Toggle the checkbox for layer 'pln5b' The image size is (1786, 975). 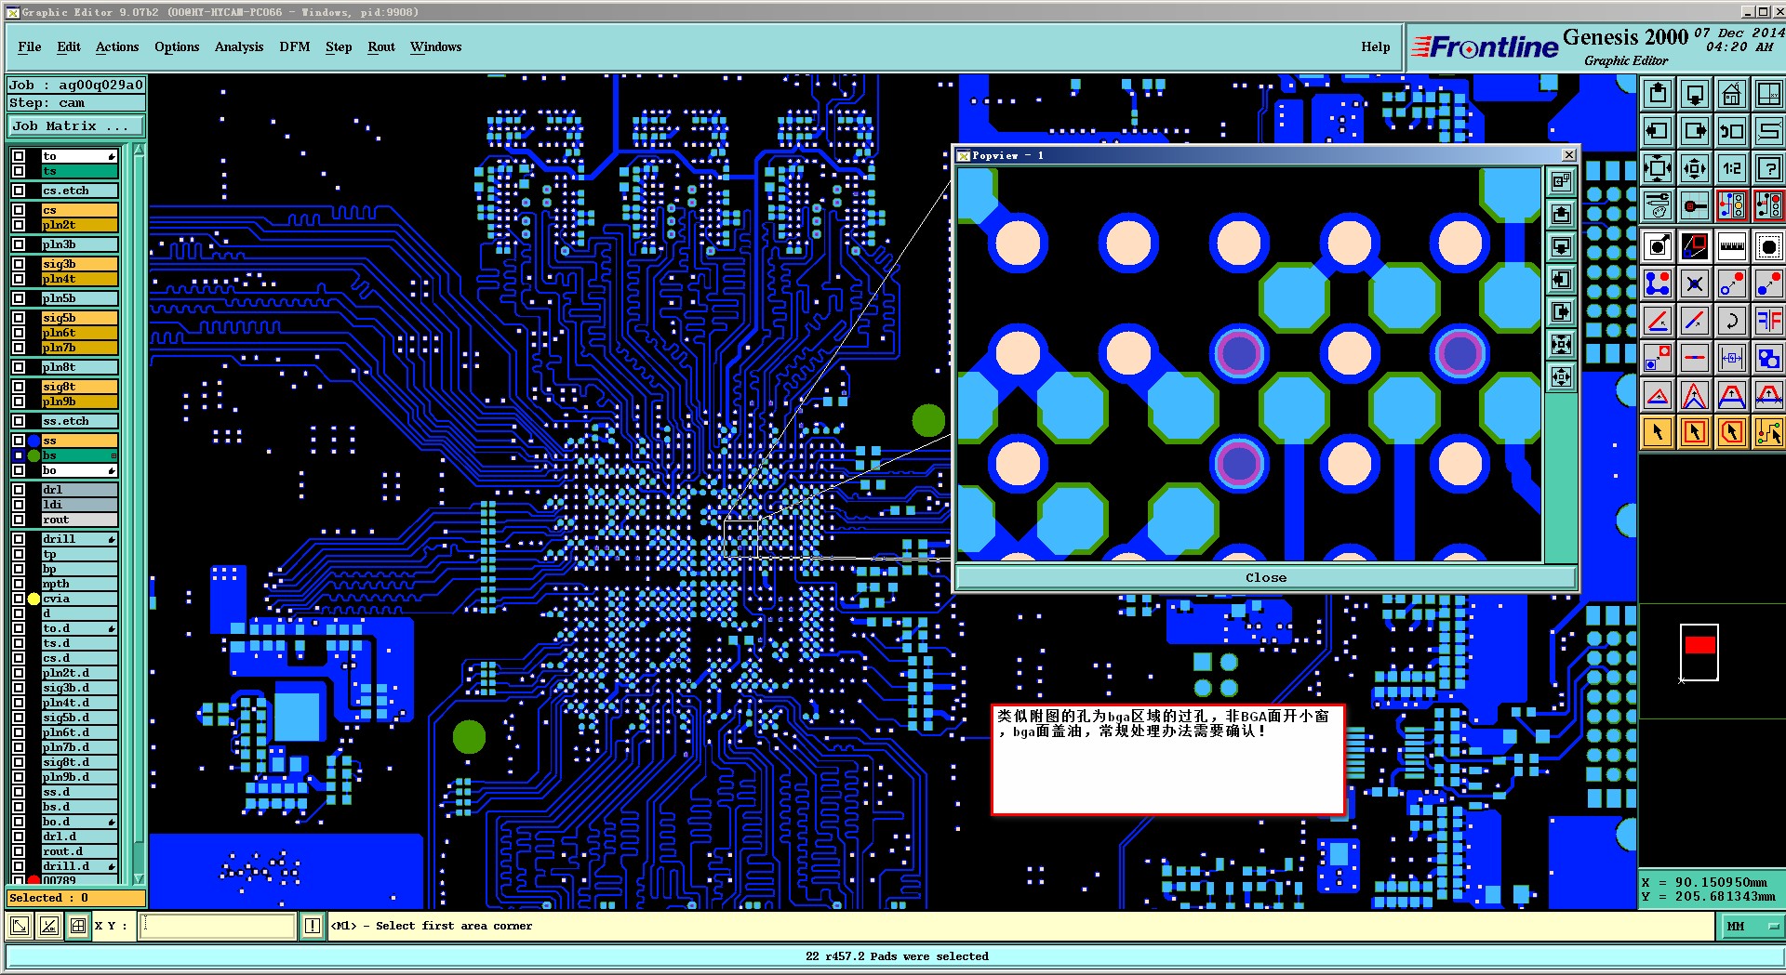point(19,298)
